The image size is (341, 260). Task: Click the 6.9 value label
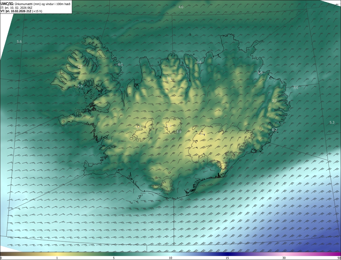(x=260, y=73)
